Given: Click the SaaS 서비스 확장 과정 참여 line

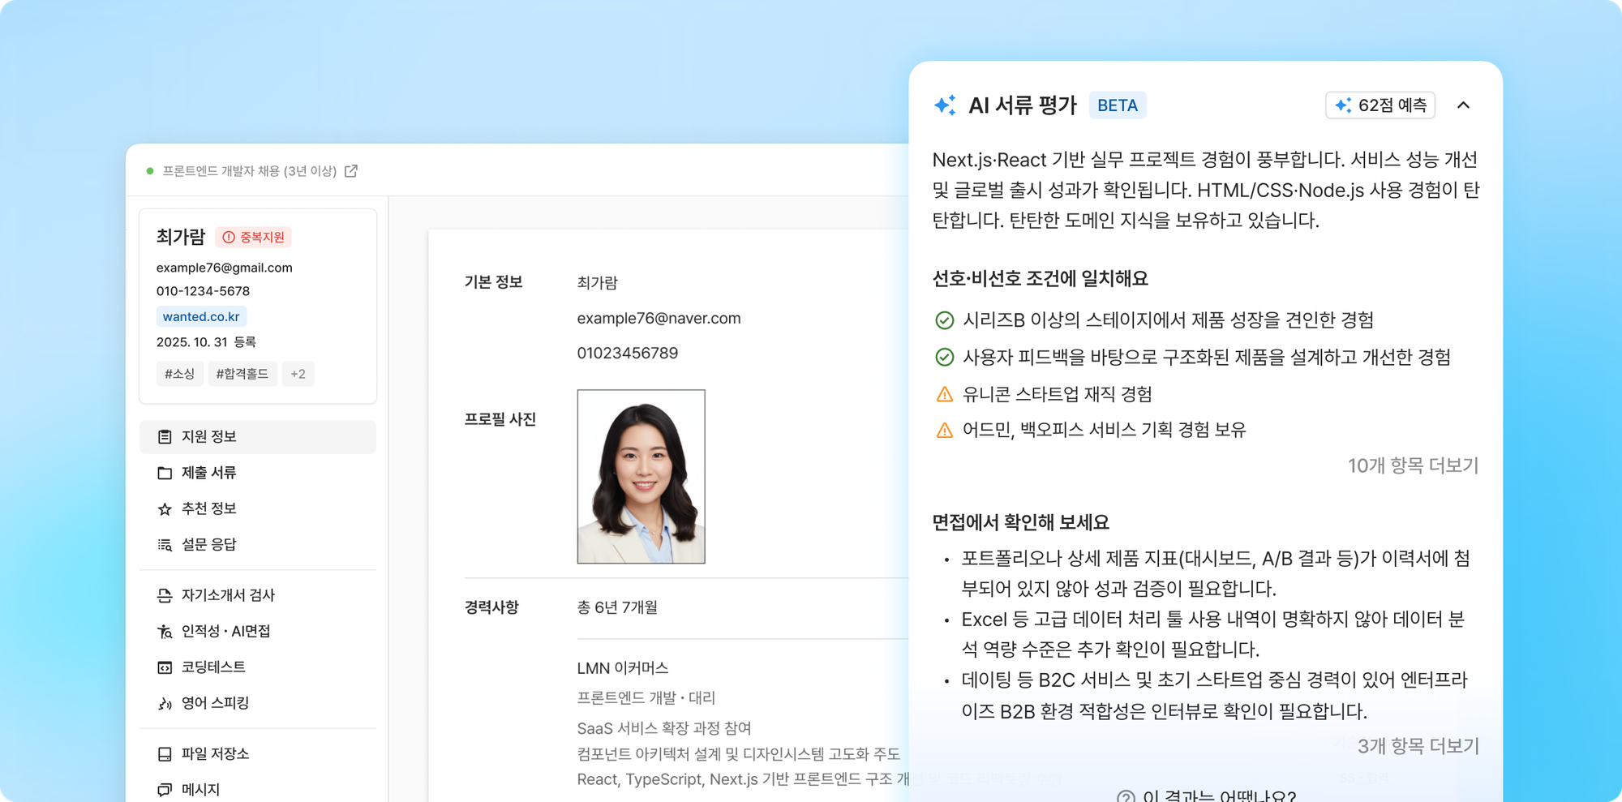Looking at the screenshot, I should (x=664, y=728).
